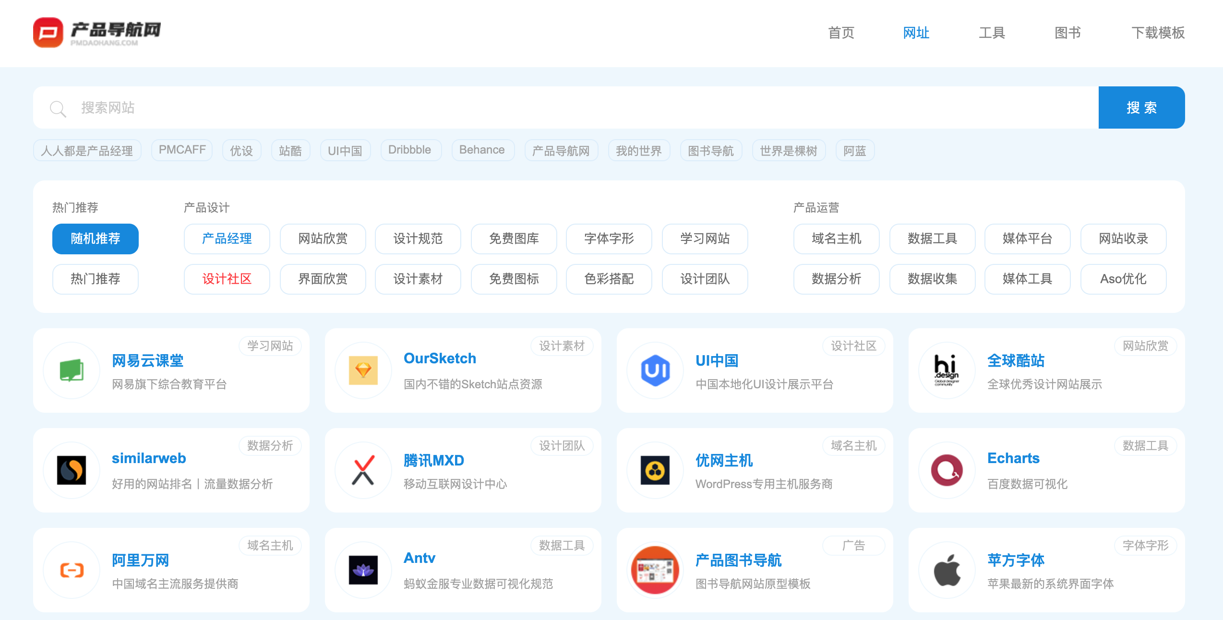
Task: Click the 产品导航网 quick tag
Action: (x=561, y=151)
